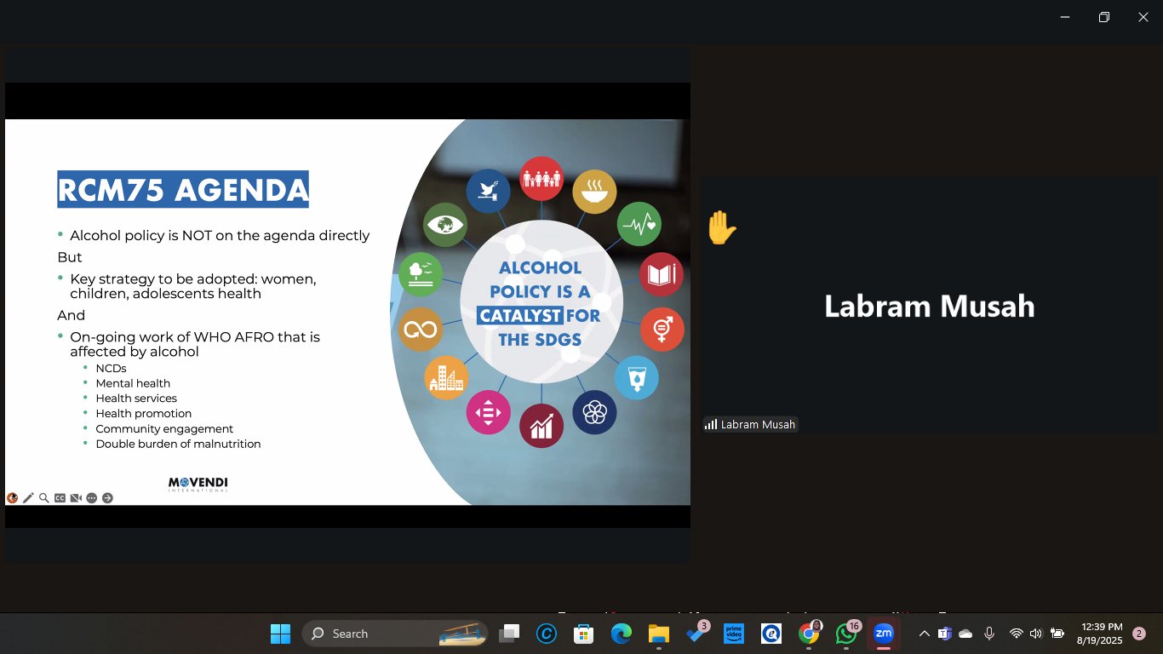Open Google Chrome from the taskbar
Screen dimensions: 1163x654
click(x=809, y=634)
